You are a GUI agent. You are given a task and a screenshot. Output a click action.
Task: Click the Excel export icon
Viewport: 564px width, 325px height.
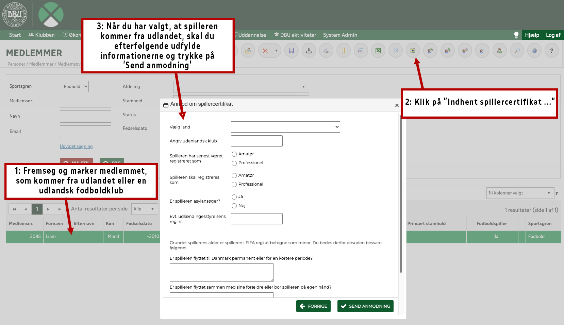point(378,51)
